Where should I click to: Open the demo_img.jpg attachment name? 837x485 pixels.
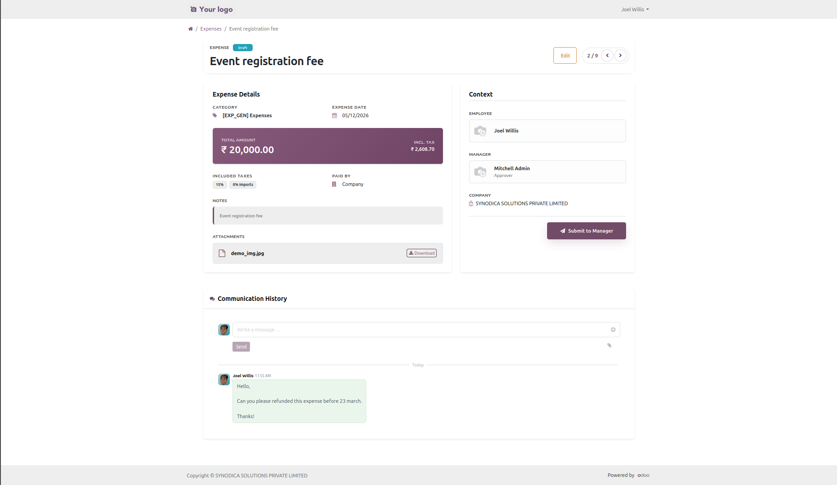click(247, 253)
